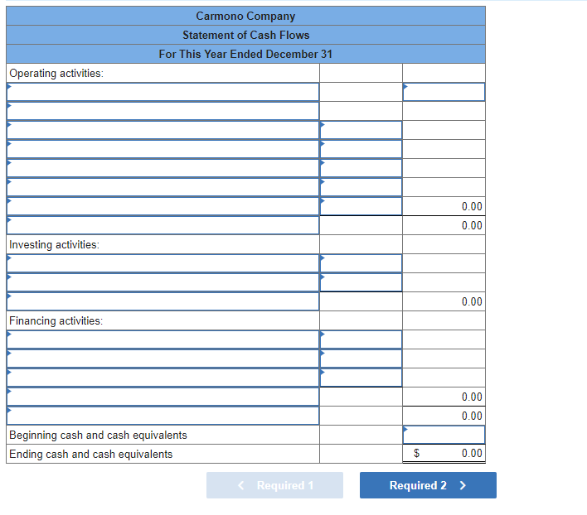
Task: Select the 'Investing activities:' section label
Action: pyautogui.click(x=54, y=245)
